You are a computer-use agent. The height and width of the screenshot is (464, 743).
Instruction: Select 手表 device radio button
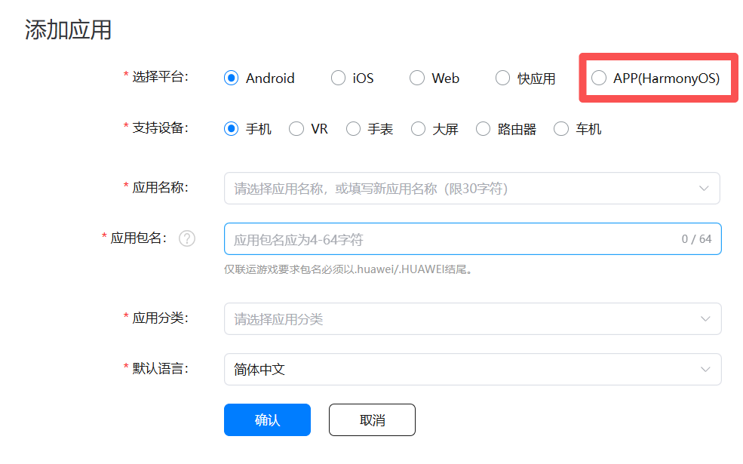353,128
